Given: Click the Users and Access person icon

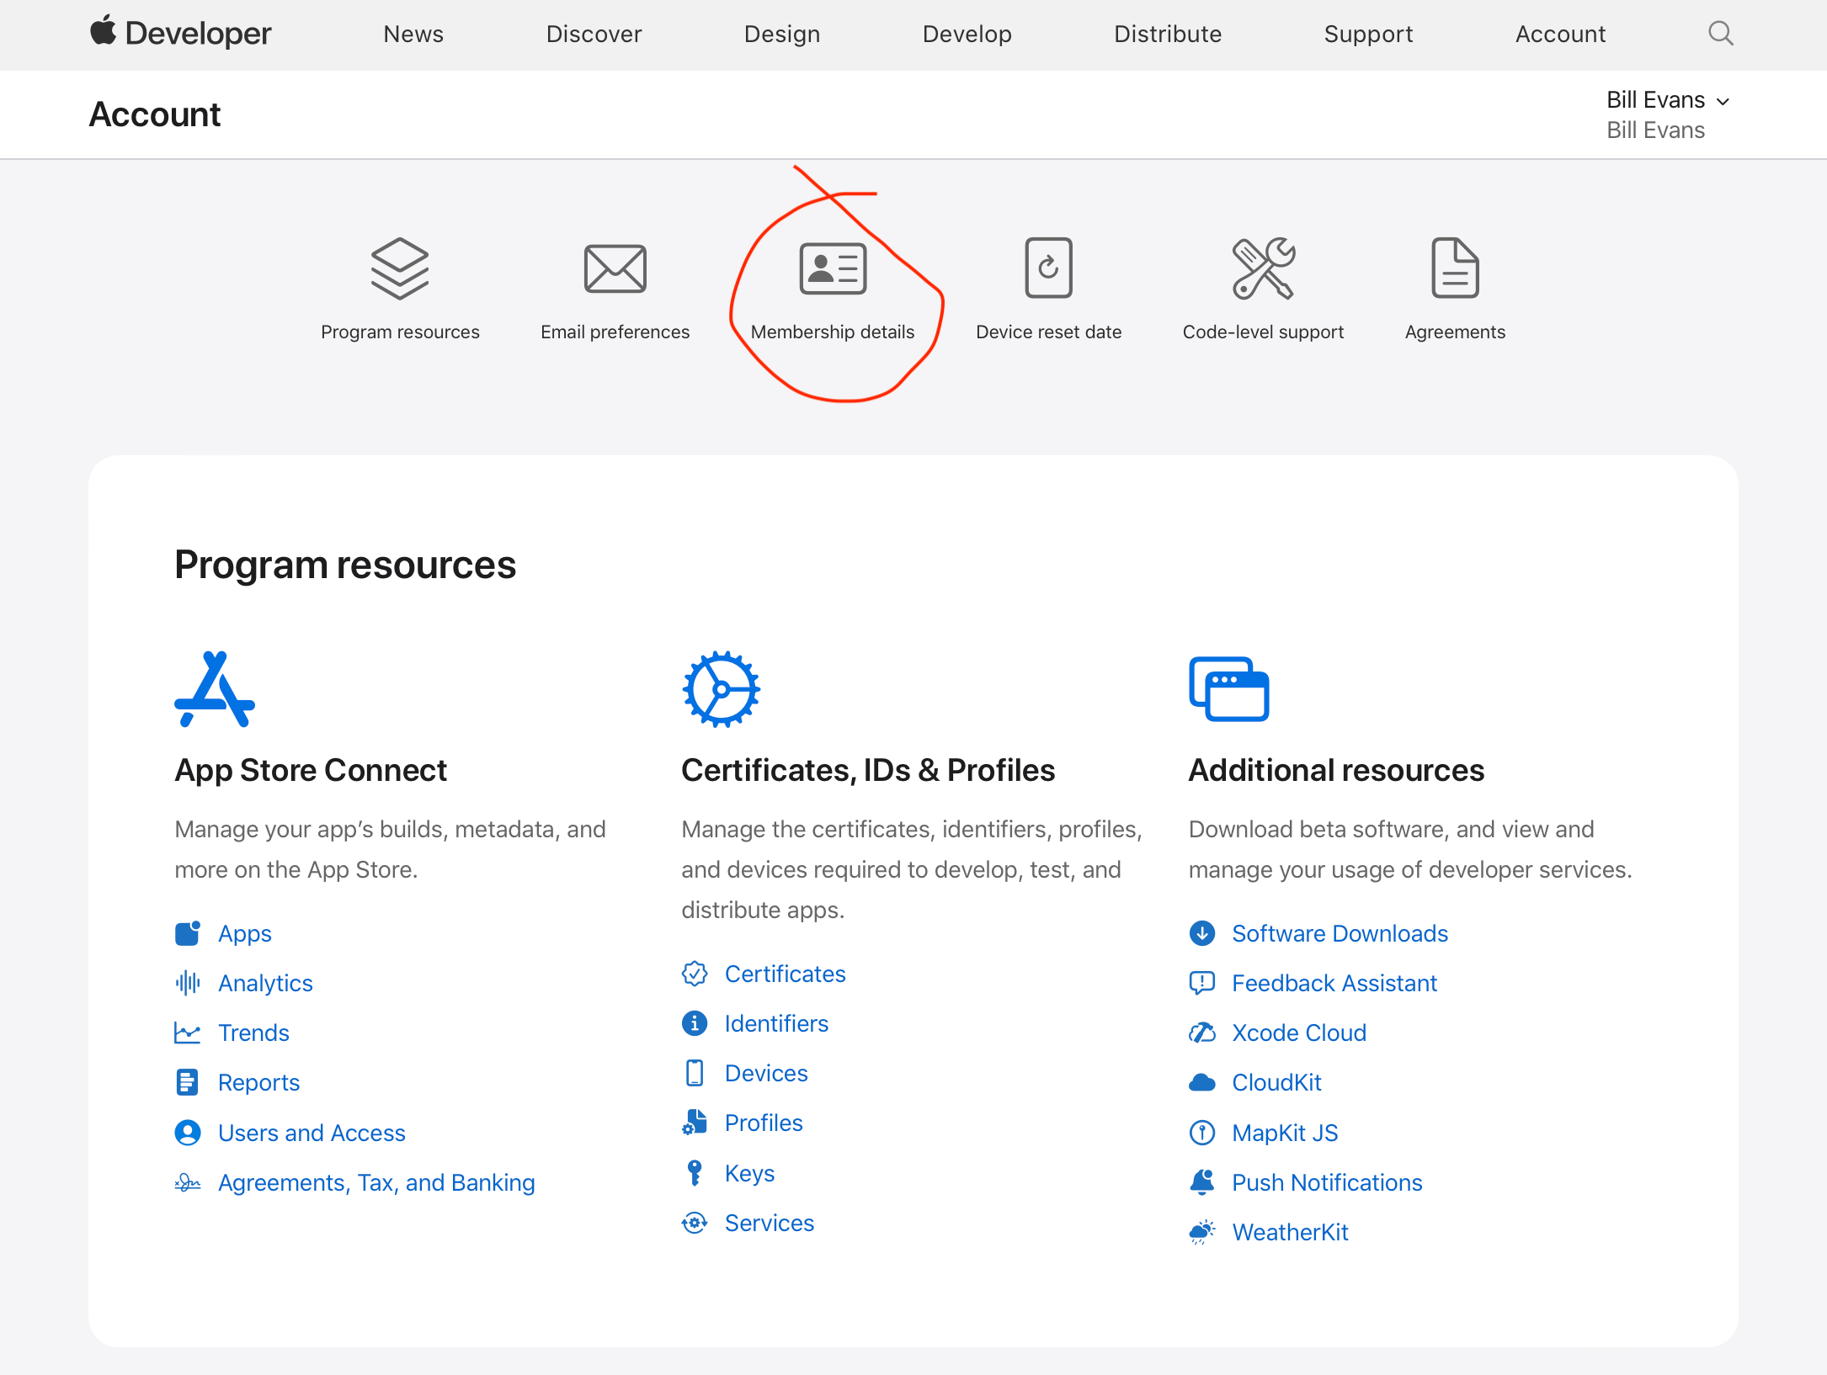Looking at the screenshot, I should click(188, 1133).
